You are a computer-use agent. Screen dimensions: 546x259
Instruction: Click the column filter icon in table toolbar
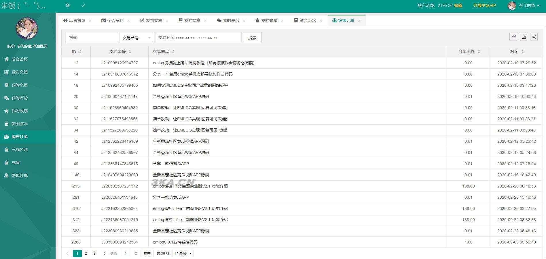513,37
